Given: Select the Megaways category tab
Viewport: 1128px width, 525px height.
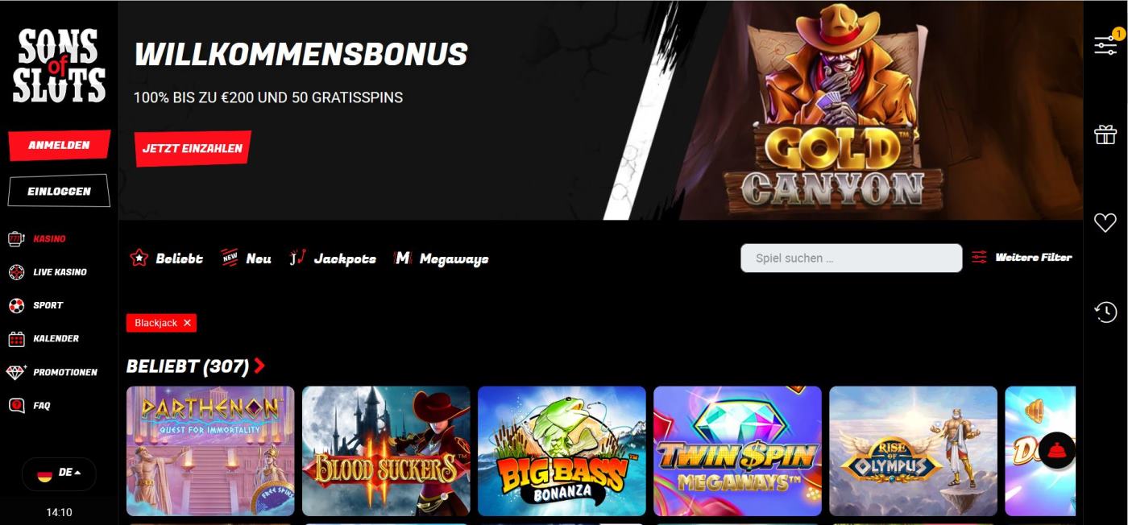Looking at the screenshot, I should click(x=441, y=258).
